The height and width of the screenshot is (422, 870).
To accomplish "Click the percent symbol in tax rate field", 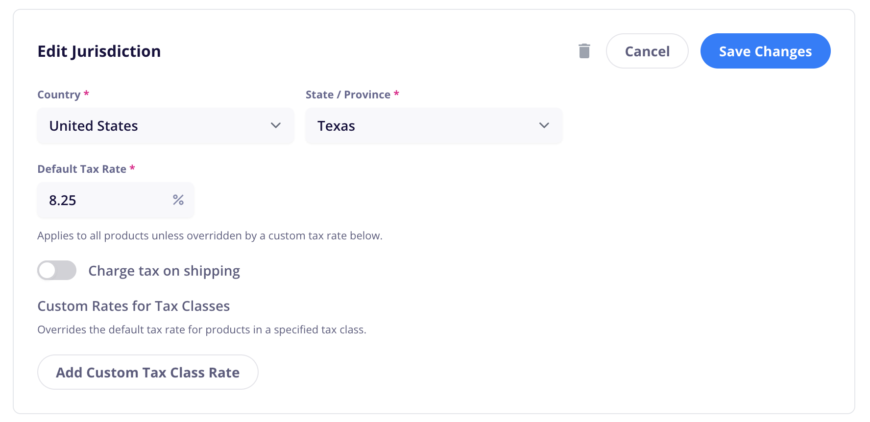I will point(178,200).
